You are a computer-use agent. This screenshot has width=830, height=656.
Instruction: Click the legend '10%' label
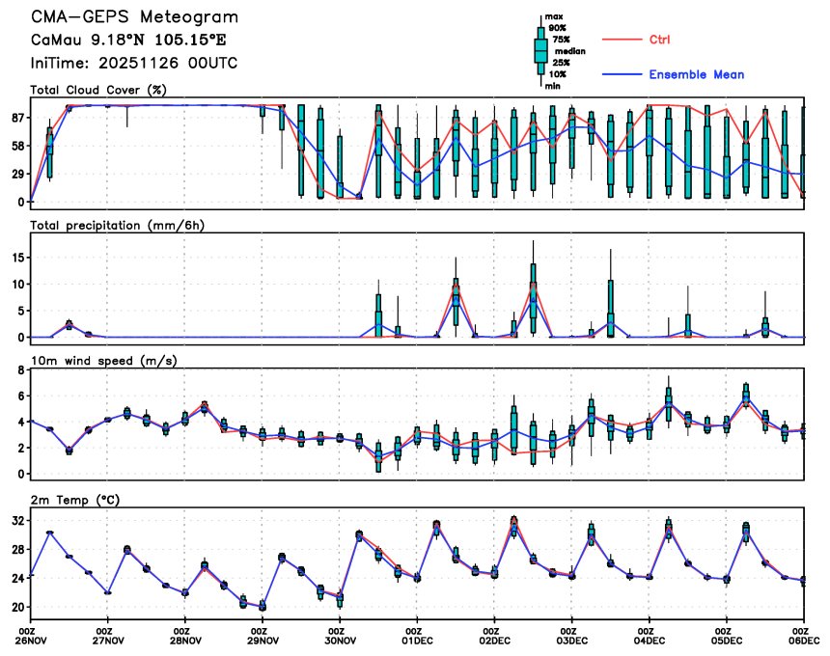[x=558, y=74]
